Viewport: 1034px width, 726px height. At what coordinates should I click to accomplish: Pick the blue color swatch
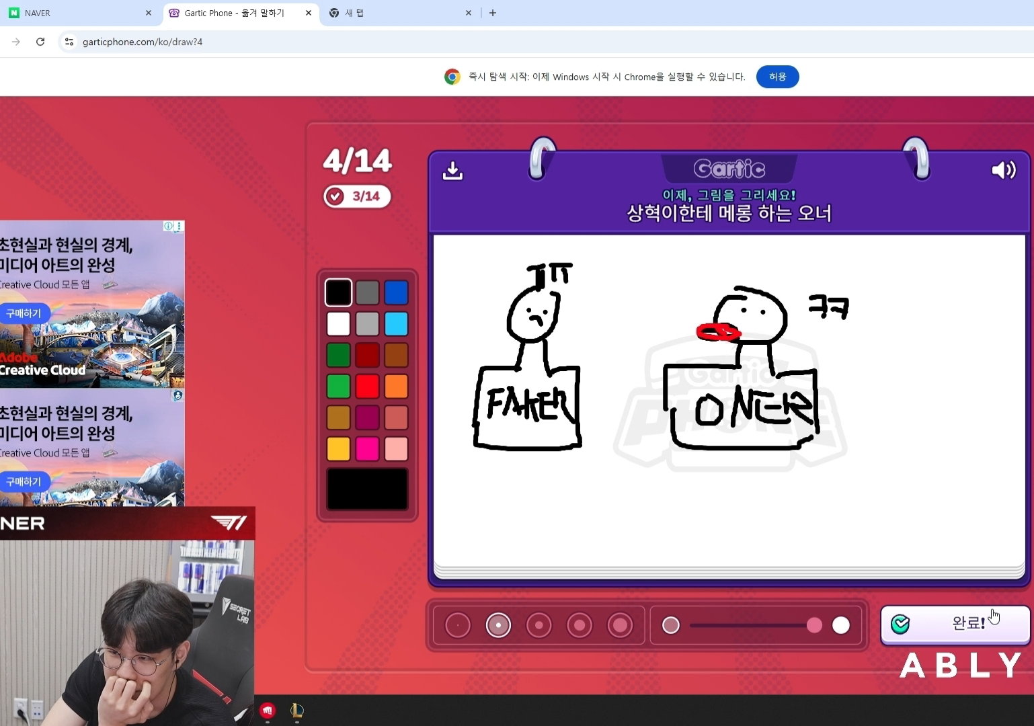coord(396,292)
